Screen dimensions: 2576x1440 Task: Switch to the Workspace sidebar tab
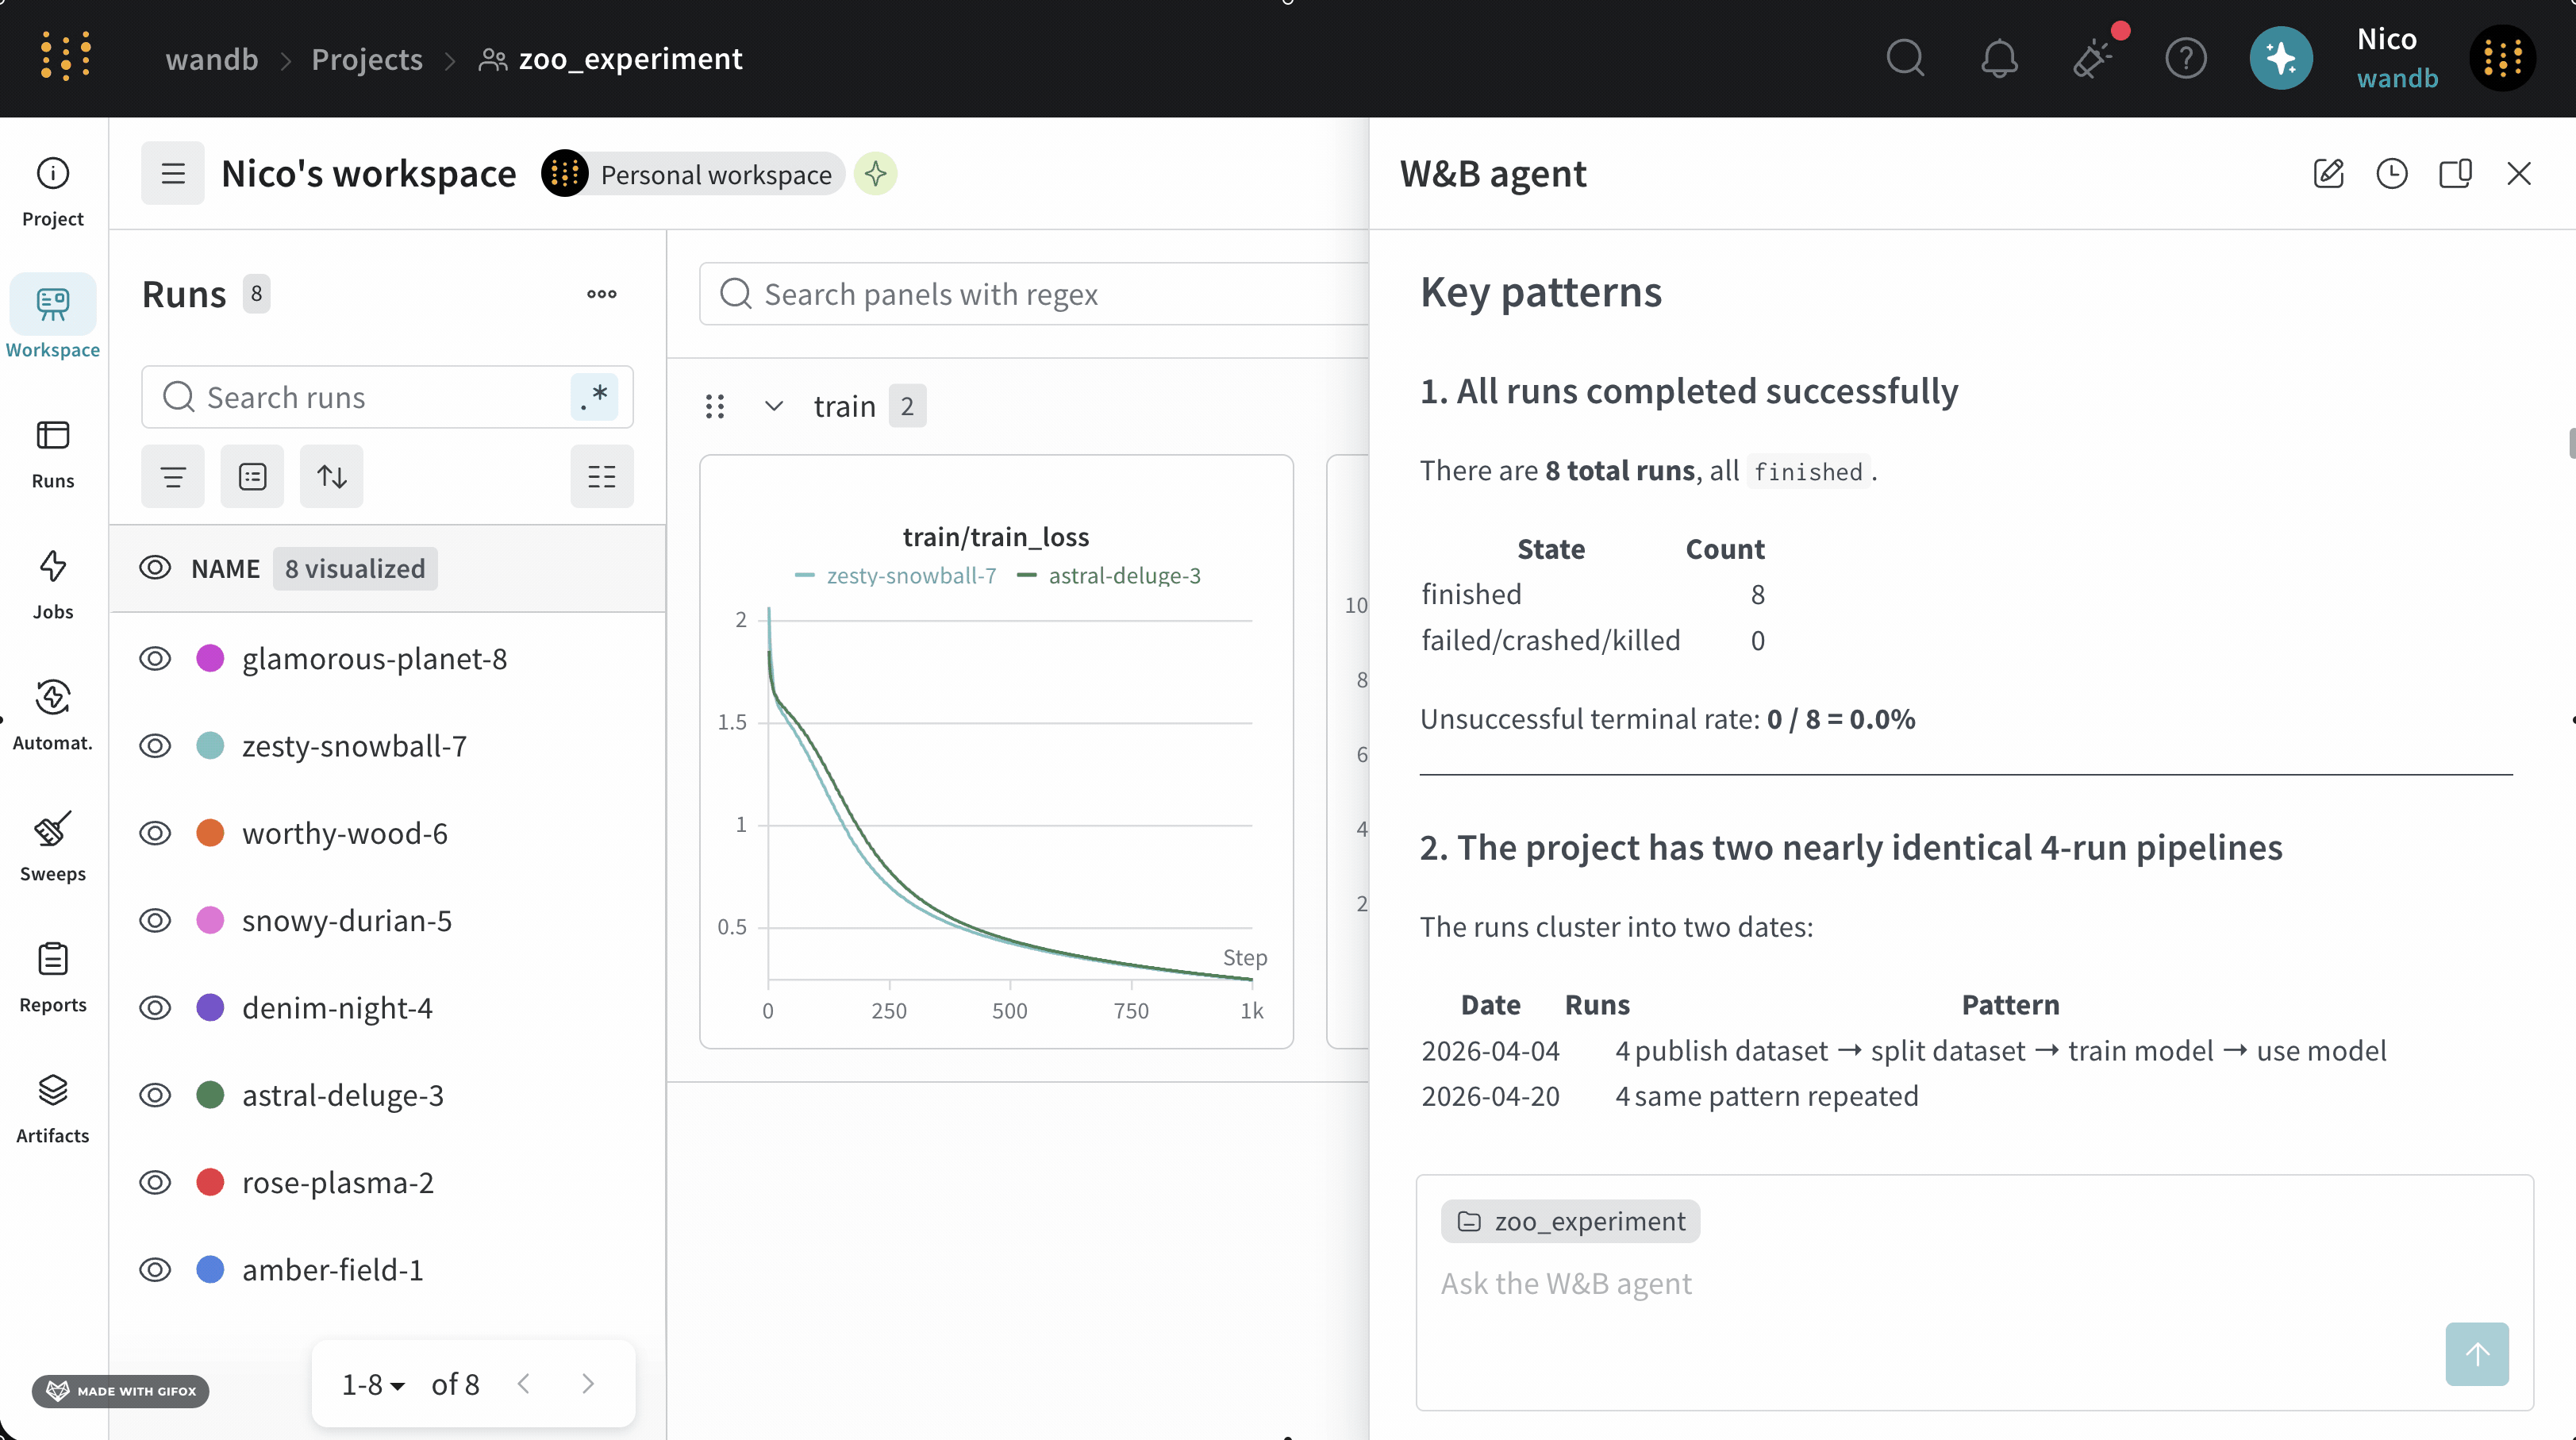coord(53,318)
